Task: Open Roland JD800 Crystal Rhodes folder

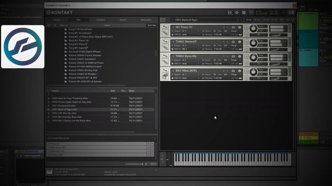Action: (85, 55)
